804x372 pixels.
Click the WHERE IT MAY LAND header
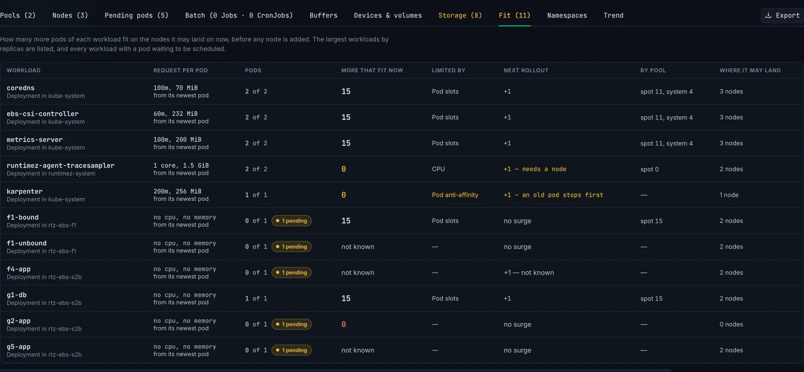(x=750, y=70)
